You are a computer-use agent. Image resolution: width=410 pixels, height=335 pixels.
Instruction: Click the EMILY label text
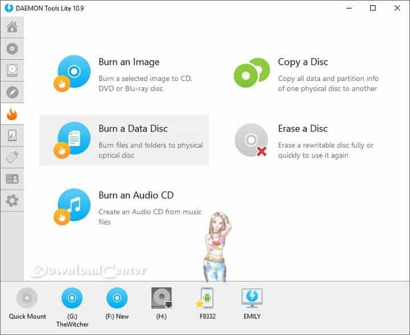point(252,316)
